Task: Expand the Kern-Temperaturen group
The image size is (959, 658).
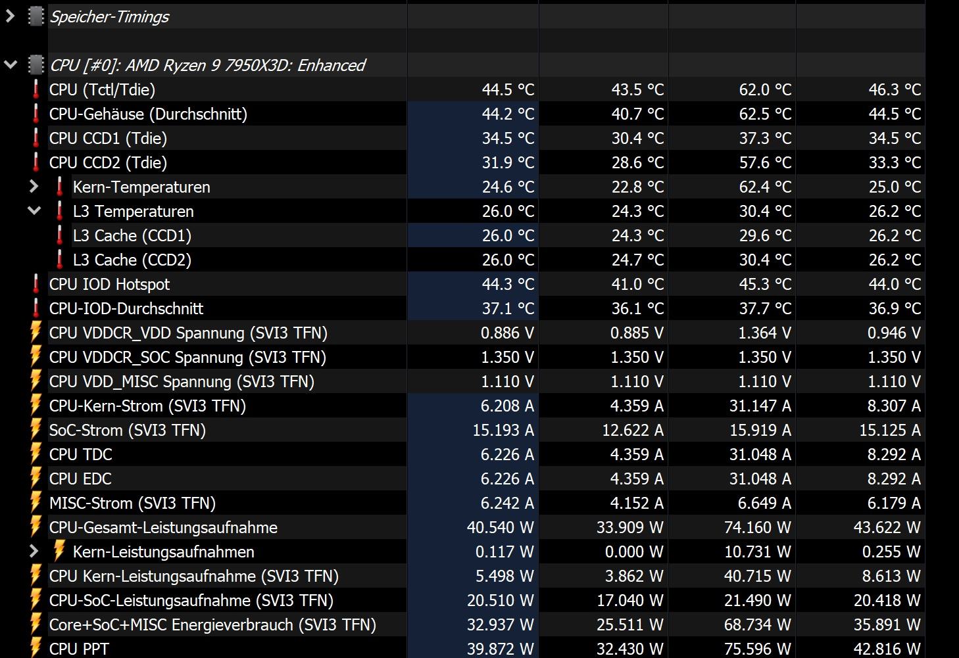Action: [x=34, y=187]
